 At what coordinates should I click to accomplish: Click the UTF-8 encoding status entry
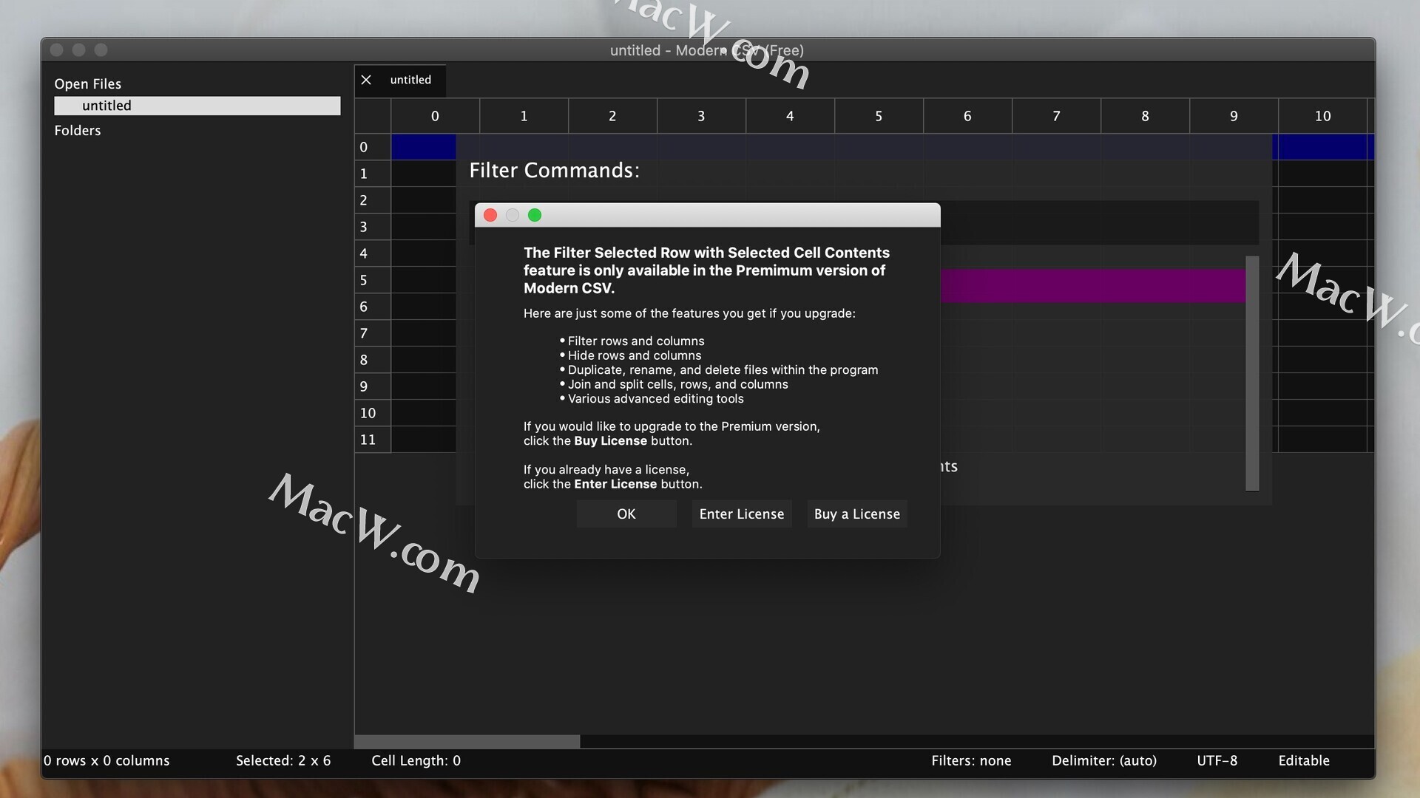pos(1217,760)
